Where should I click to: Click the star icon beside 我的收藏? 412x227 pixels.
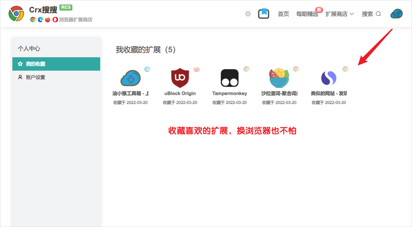20,64
